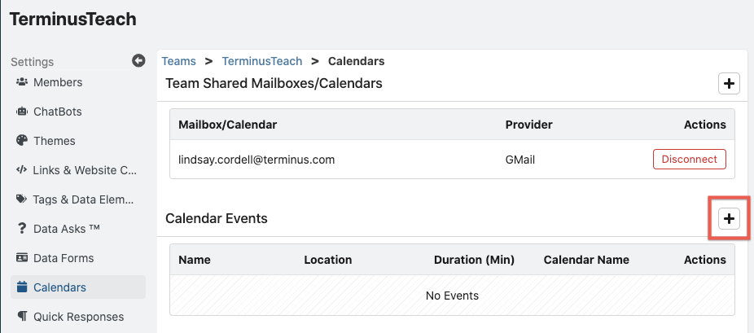The width and height of the screenshot is (754, 333).
Task: Add a new calendar event
Action: pyautogui.click(x=729, y=219)
